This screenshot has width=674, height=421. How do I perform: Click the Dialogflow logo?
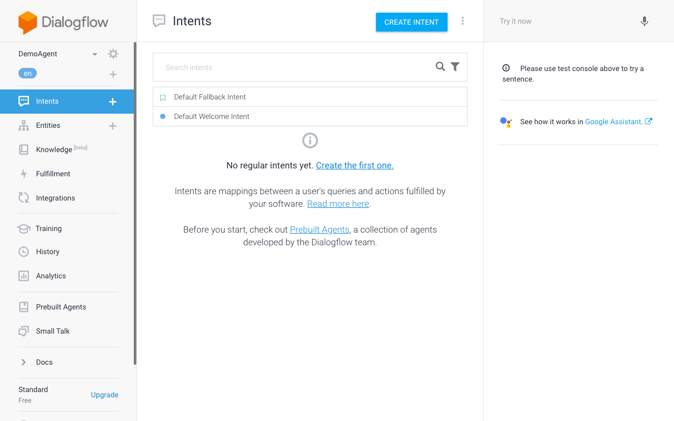click(63, 22)
